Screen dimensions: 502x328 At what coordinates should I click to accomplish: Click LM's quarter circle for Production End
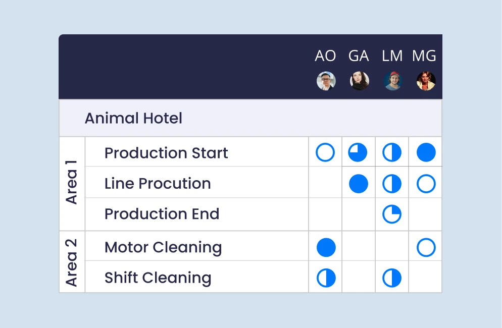tap(392, 214)
